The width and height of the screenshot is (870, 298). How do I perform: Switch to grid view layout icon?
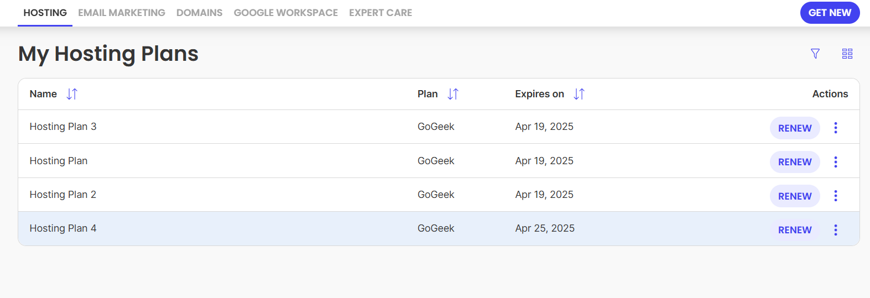[847, 54]
